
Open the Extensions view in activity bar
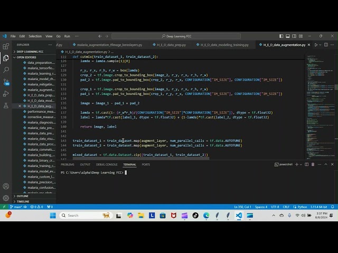(x=6, y=46)
